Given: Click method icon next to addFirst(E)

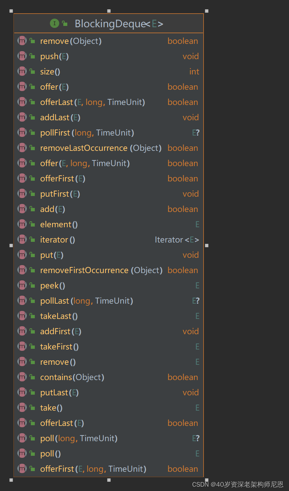Looking at the screenshot, I should point(22,331).
